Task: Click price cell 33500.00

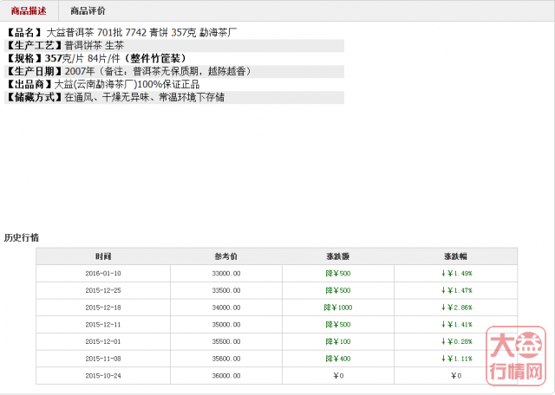Action: point(226,290)
